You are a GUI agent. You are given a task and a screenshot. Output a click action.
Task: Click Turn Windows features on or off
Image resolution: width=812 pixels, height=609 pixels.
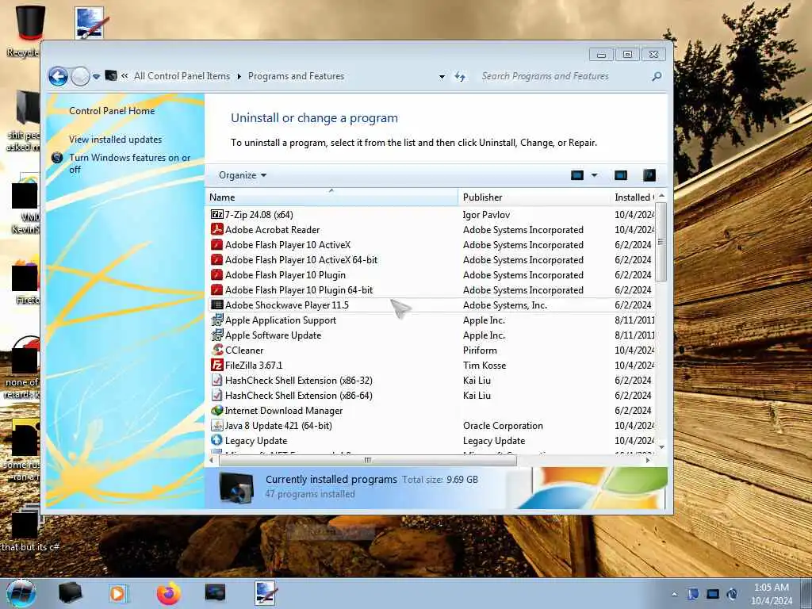click(129, 163)
